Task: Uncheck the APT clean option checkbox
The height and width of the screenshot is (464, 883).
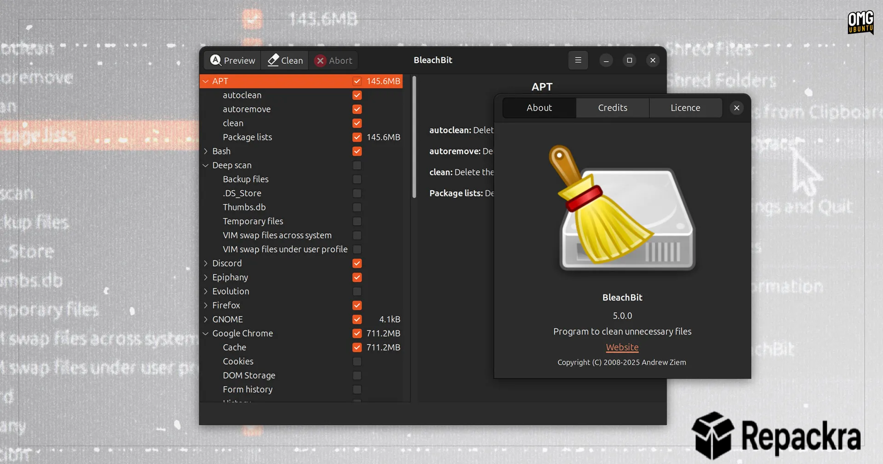Action: pos(357,123)
